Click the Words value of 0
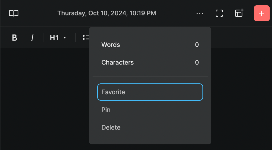272x150 pixels. coord(197,45)
